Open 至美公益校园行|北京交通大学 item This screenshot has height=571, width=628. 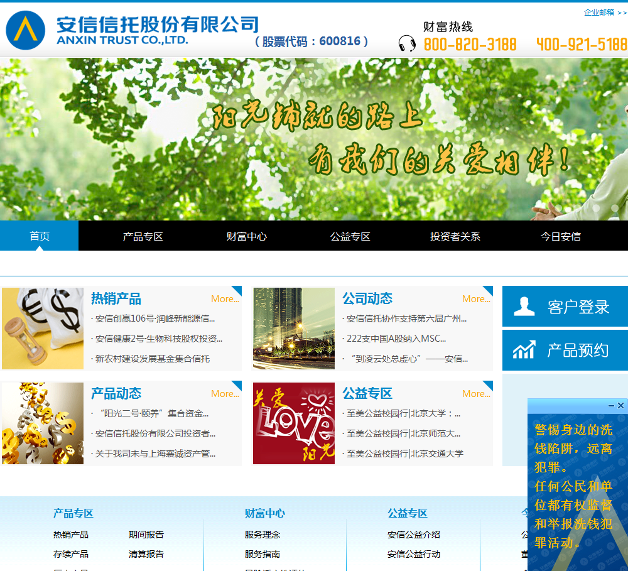(405, 454)
